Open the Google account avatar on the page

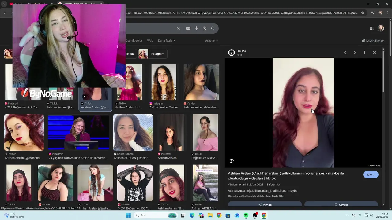[381, 28]
